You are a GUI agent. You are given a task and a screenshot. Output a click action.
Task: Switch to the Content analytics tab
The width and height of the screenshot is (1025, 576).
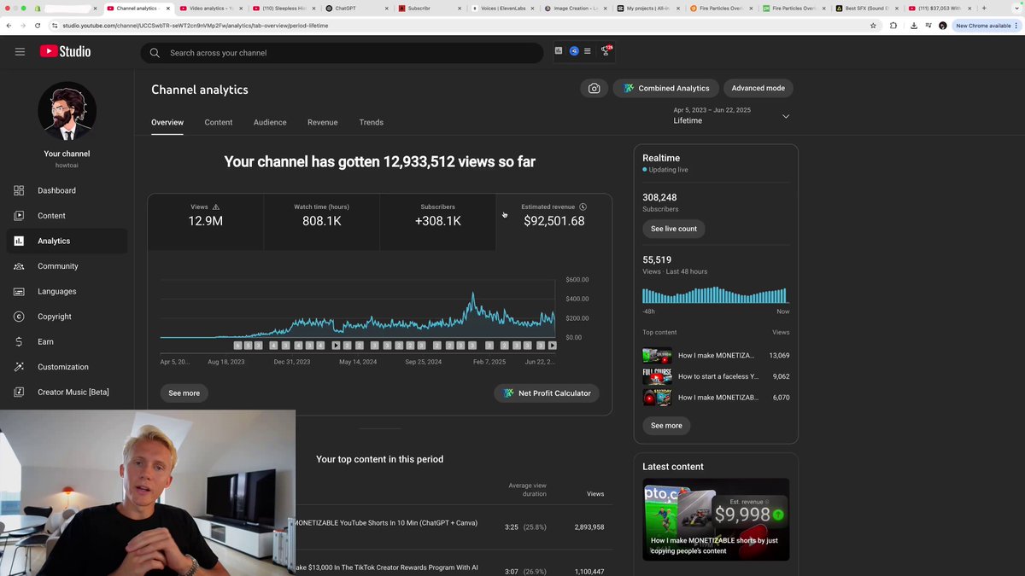click(219, 122)
